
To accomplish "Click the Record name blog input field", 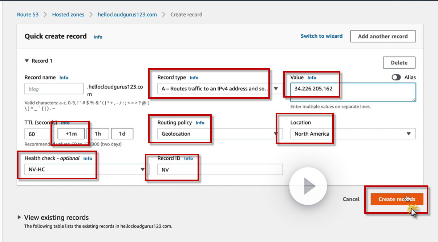I will [x=54, y=89].
